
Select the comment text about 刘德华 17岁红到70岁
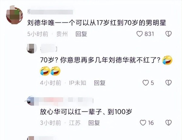point(96,23)
